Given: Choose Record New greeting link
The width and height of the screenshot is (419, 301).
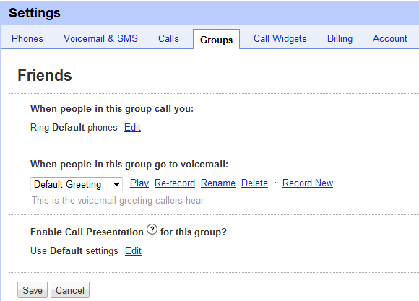Looking at the screenshot, I should (x=308, y=183).
